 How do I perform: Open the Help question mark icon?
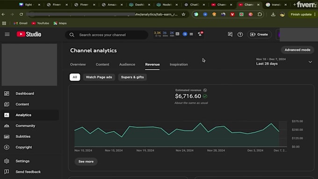(240, 35)
